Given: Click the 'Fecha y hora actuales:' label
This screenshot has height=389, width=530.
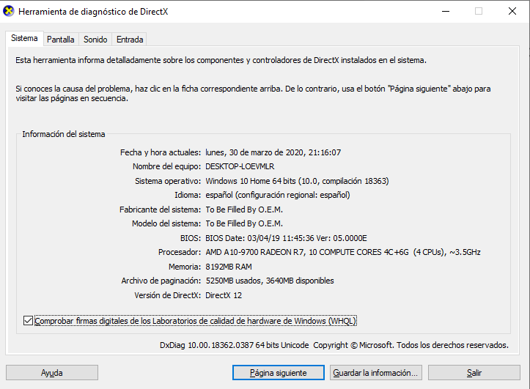Looking at the screenshot, I should 161,152.
